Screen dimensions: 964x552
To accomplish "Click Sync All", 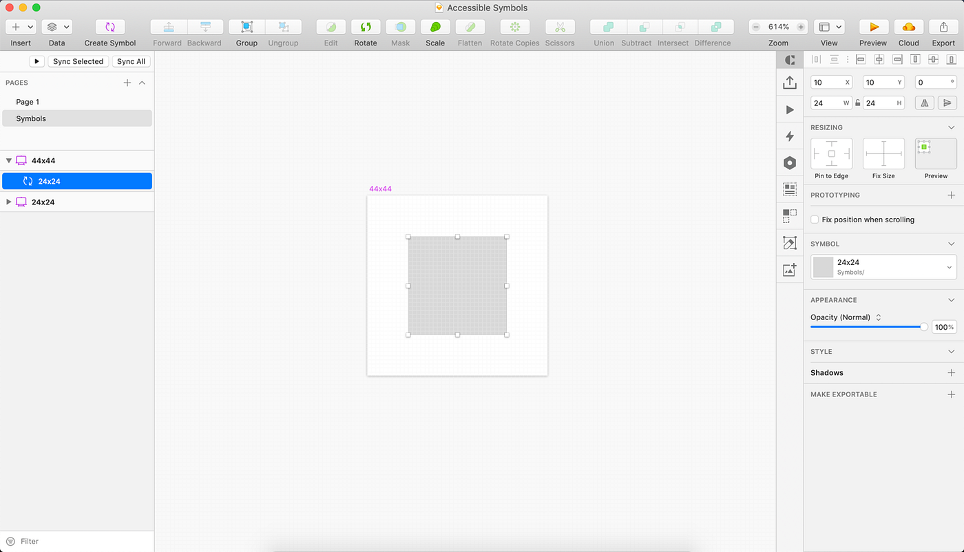I will point(131,61).
